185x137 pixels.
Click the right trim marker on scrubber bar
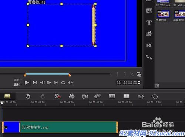pos(70,75)
